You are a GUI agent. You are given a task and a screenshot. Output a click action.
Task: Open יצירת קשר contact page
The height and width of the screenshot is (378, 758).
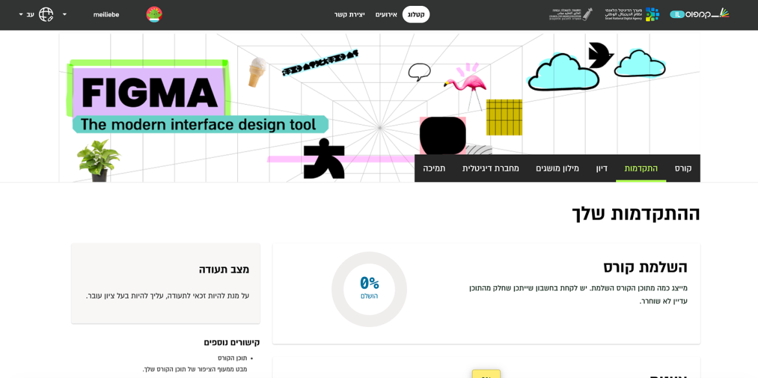(x=349, y=14)
